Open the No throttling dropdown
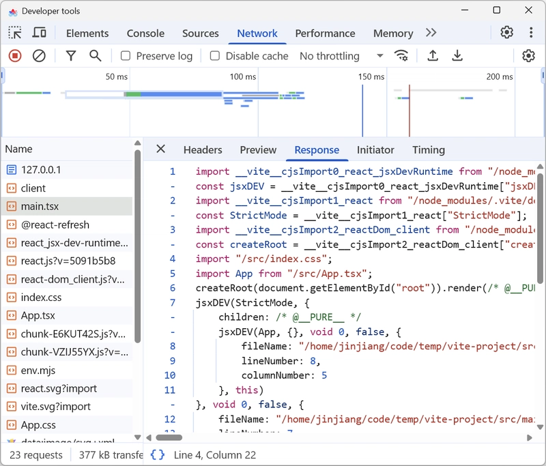 click(x=341, y=56)
